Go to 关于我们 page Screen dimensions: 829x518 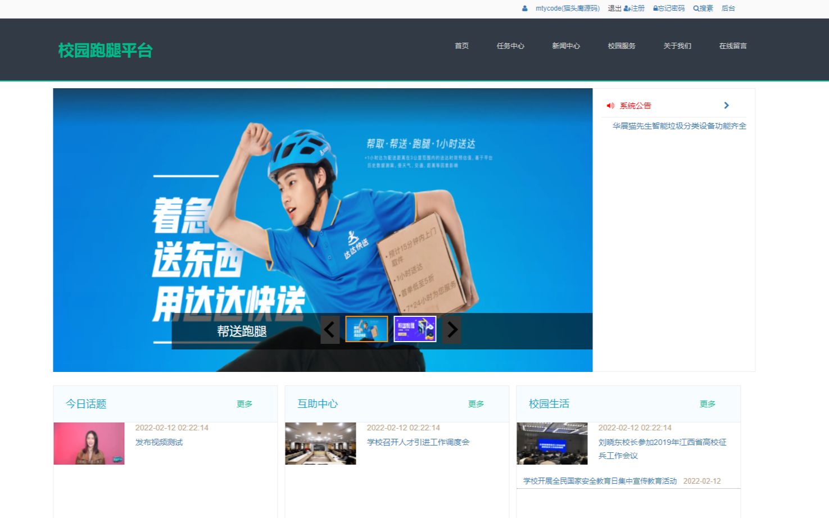[677, 46]
